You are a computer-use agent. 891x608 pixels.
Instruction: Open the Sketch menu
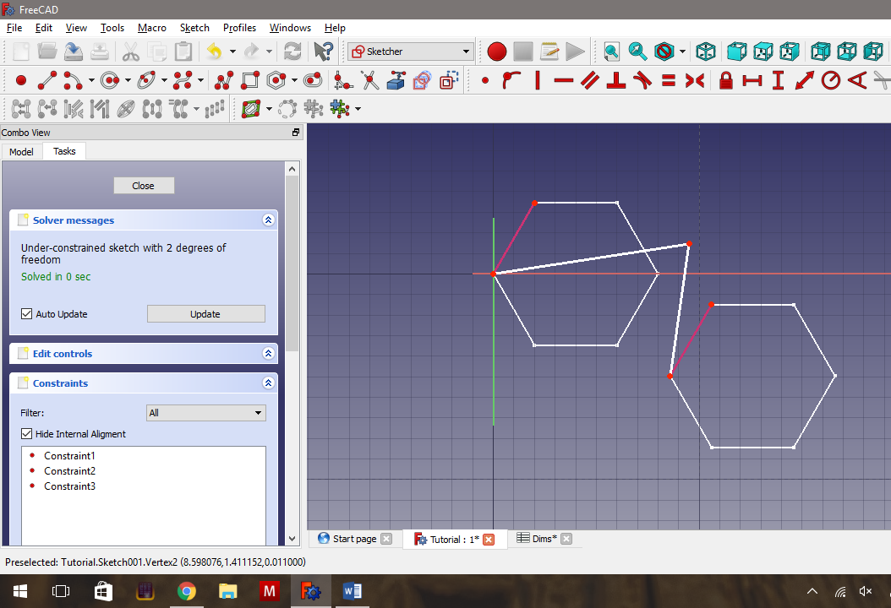coord(194,27)
